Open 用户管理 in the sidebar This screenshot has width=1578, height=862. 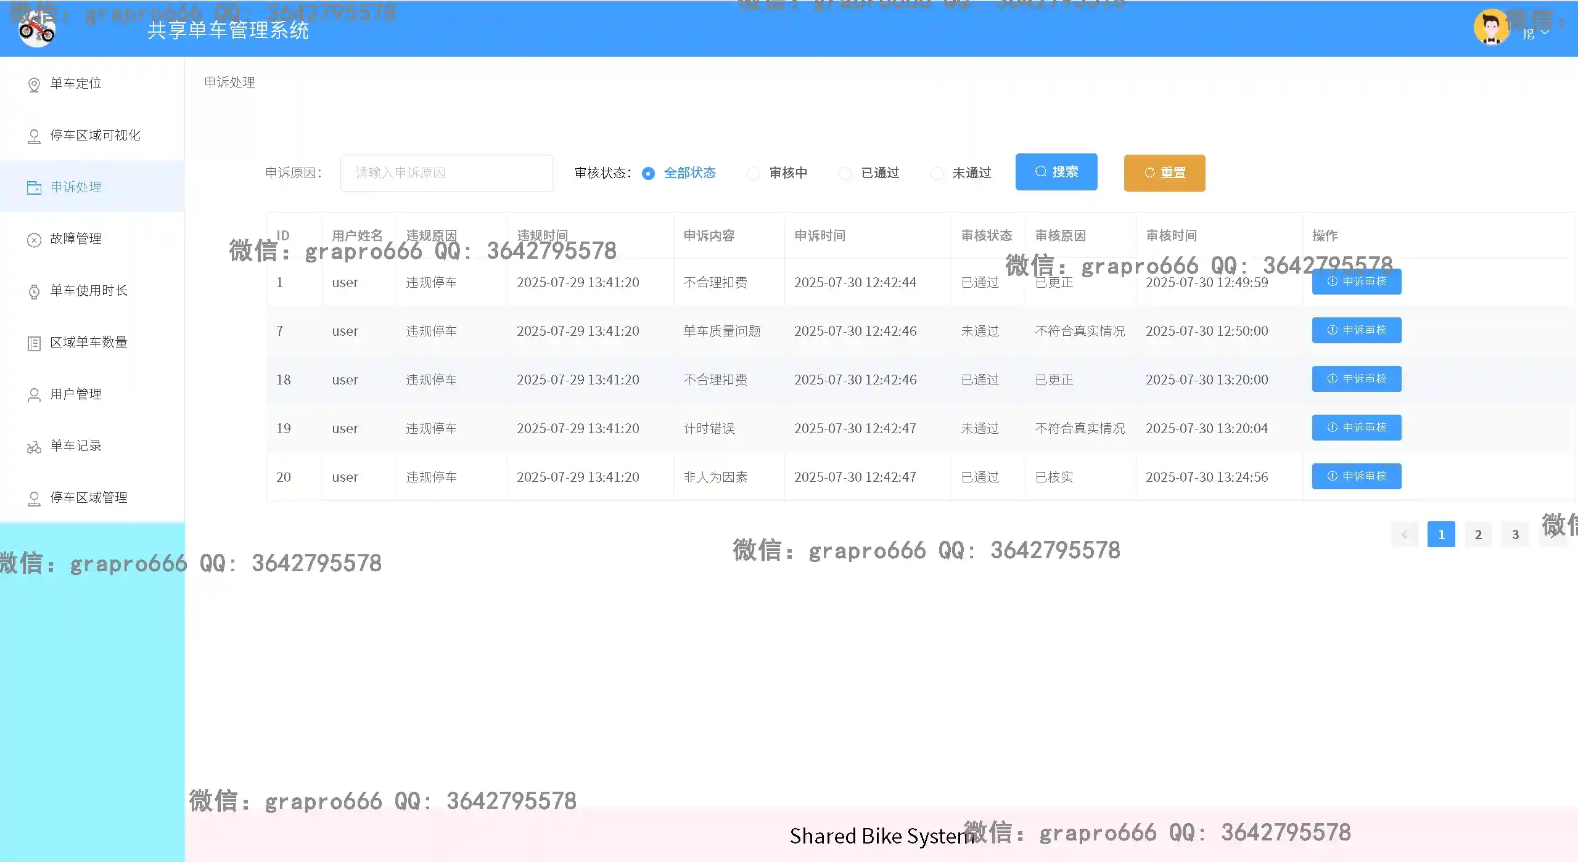click(76, 394)
